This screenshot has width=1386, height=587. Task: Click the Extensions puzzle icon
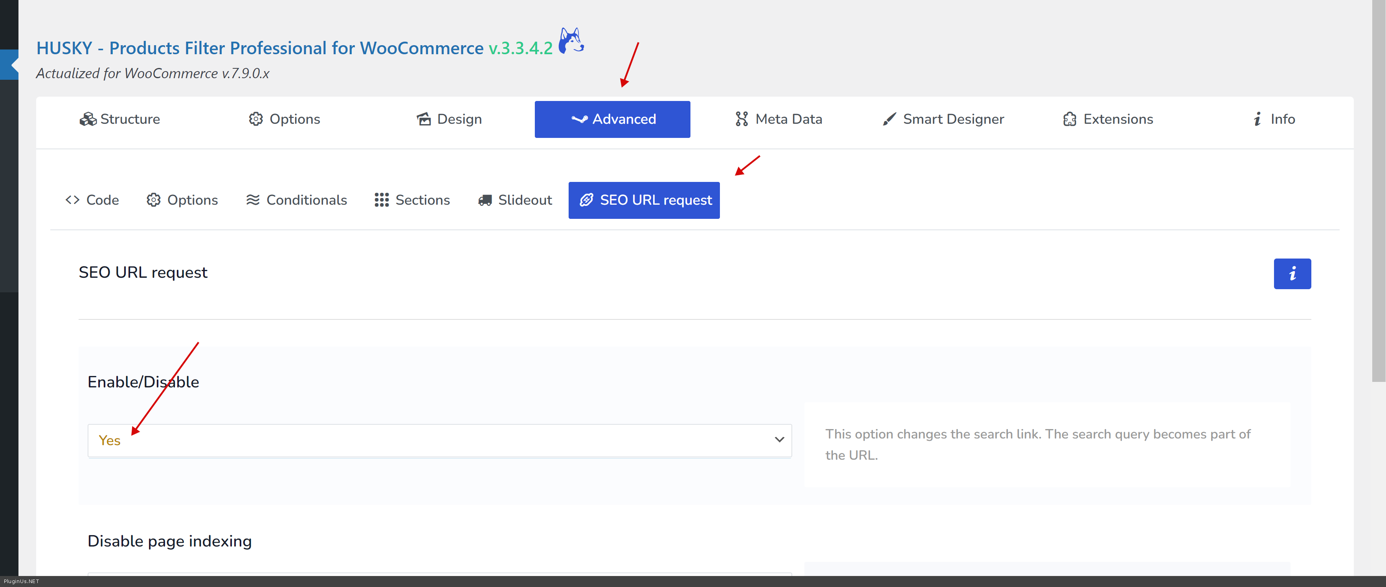tap(1069, 119)
